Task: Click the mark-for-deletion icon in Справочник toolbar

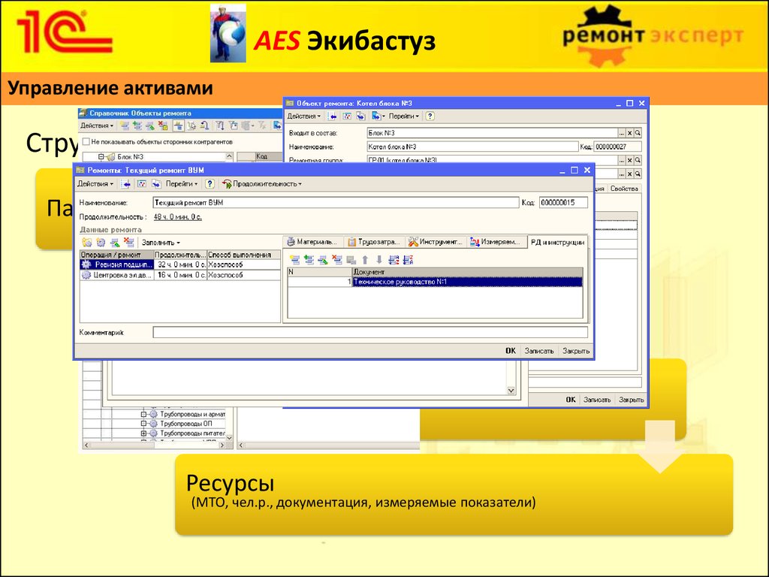Action: coord(163,126)
